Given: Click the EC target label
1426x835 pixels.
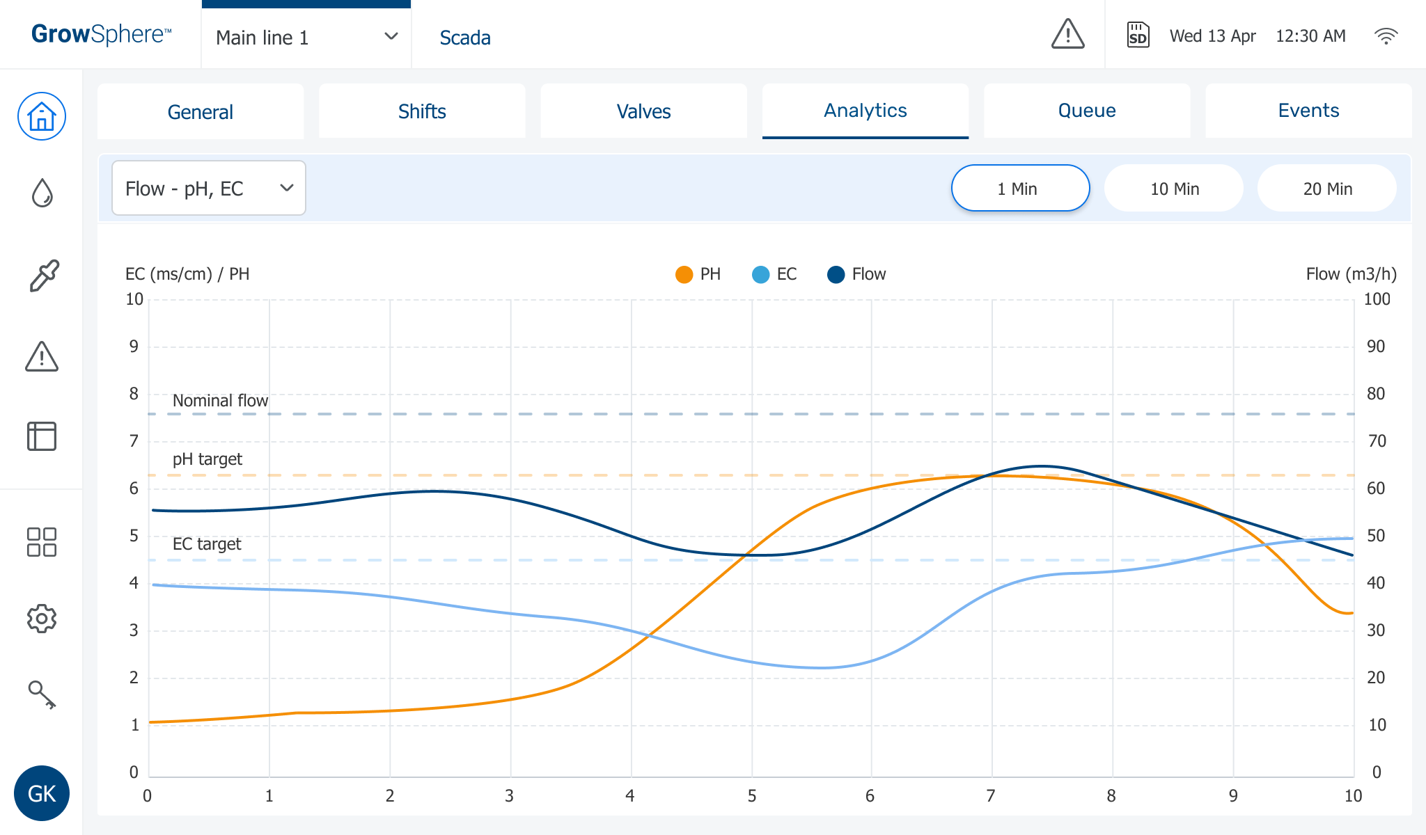Looking at the screenshot, I should coord(207,544).
